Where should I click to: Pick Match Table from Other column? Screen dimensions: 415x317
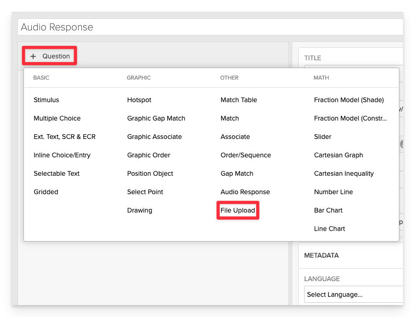tap(239, 100)
